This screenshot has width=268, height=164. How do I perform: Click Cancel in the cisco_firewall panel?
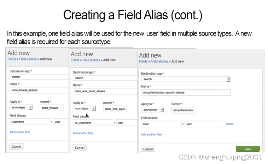pyautogui.click(x=16, y=147)
